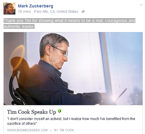Viewport: 145px width, 134px height.
Task: Click the green circle icon beside the headline
Action: 59,111
